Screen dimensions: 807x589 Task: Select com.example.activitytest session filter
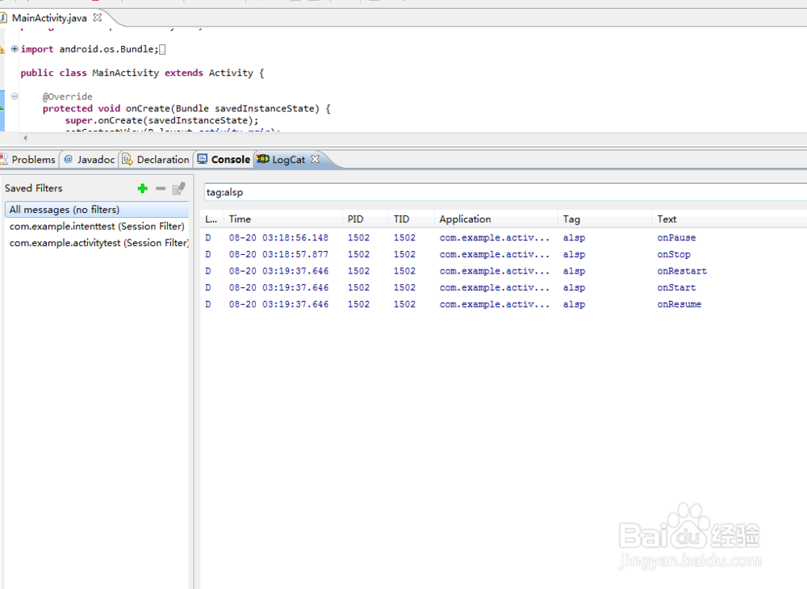[x=97, y=243]
